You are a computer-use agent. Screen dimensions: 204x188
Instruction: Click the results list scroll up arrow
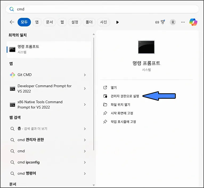94,34
